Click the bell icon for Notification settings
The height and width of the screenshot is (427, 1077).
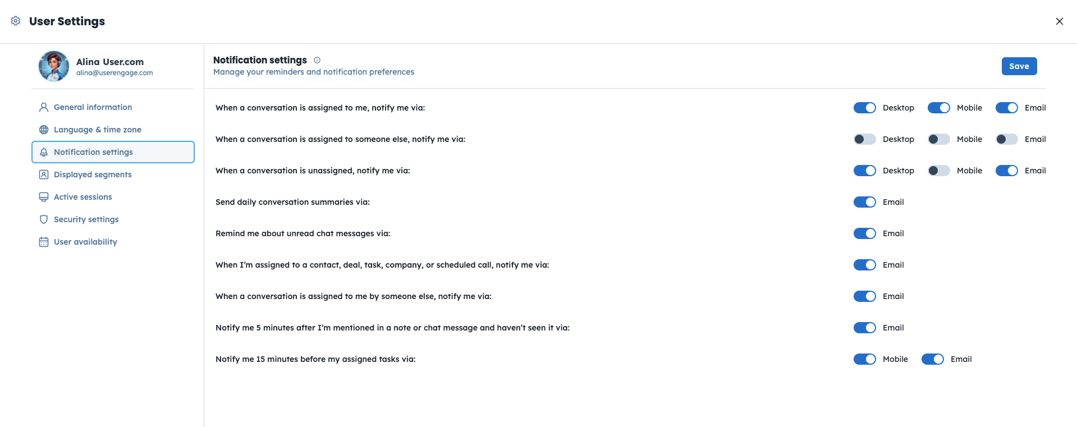[44, 152]
